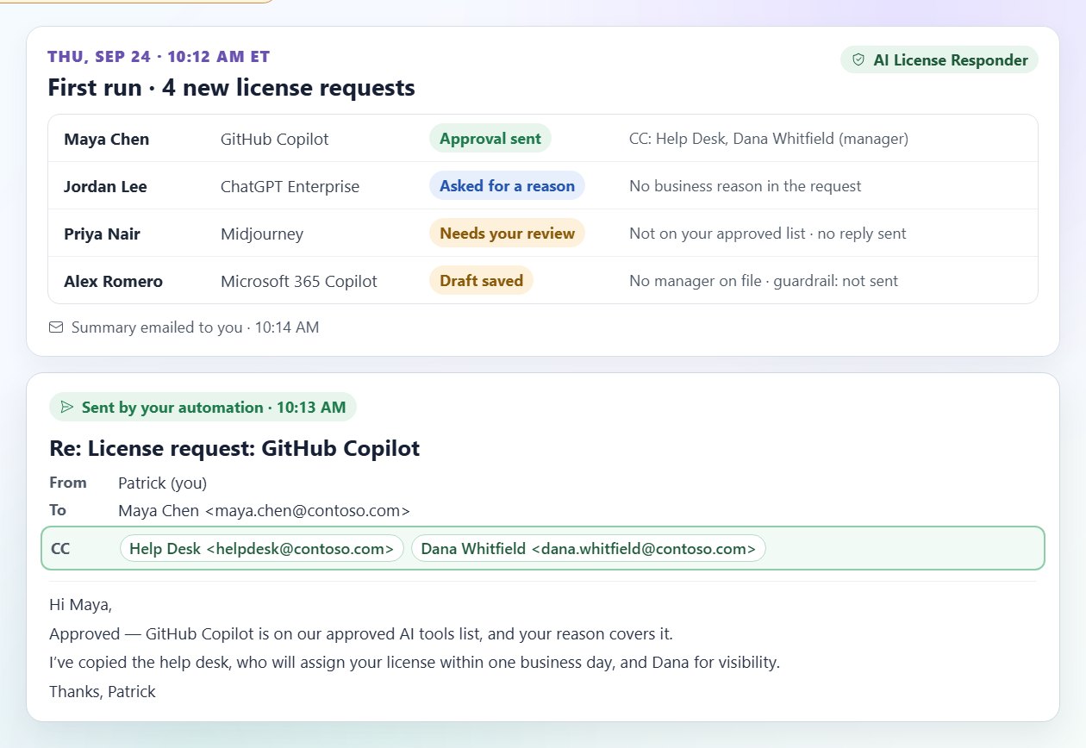Click the Maya Chen name in the table

tap(106, 139)
